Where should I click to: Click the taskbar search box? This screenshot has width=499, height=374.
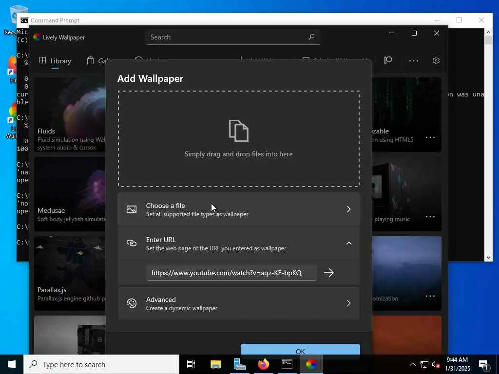click(101, 364)
